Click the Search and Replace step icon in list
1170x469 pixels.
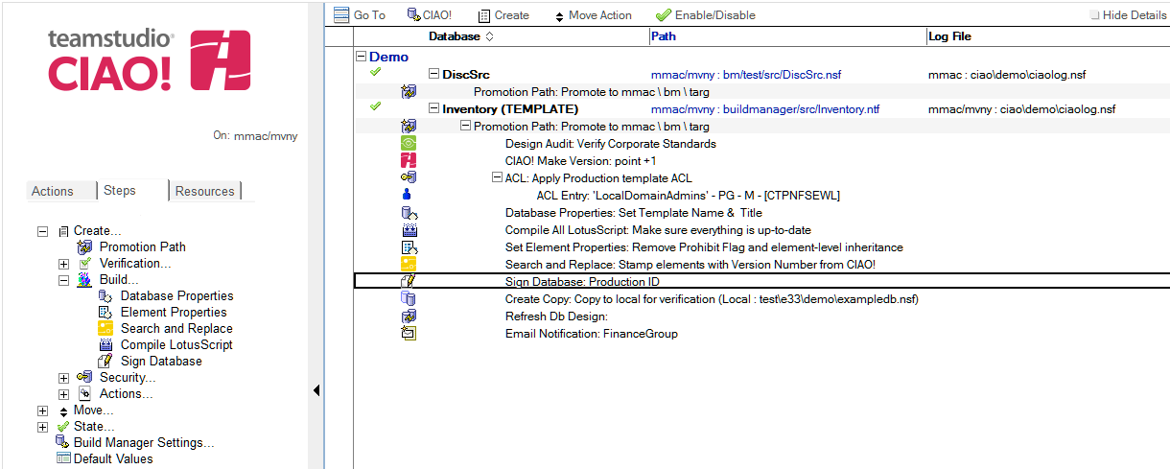click(409, 264)
